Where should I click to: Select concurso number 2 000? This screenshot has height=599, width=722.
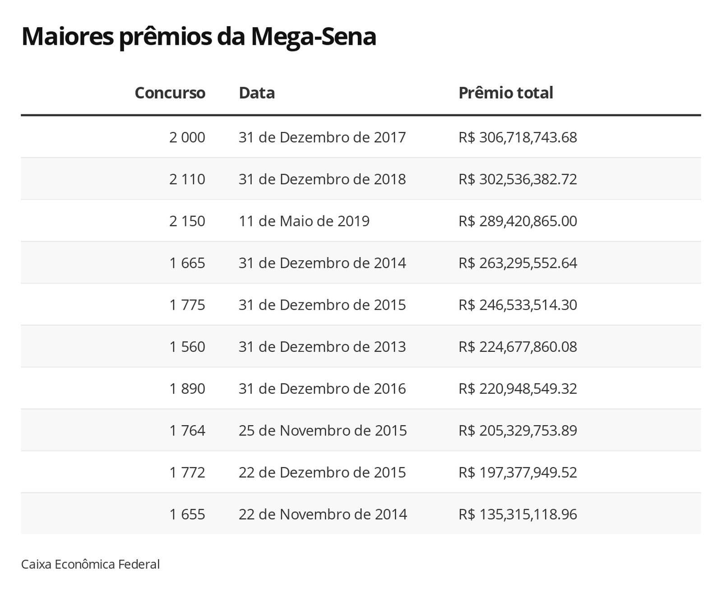187,137
